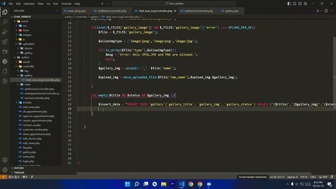The height and width of the screenshot is (189, 336).
Task: Open File Explorer from the taskbar
Action: pyautogui.click(x=164, y=184)
